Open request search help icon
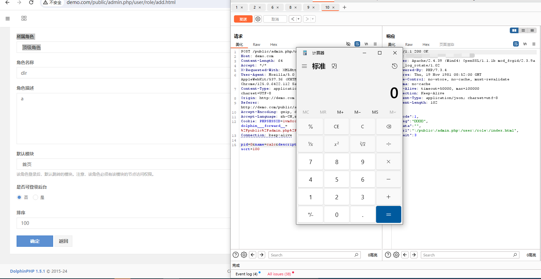This screenshot has width=541, height=279. pyautogui.click(x=236, y=255)
